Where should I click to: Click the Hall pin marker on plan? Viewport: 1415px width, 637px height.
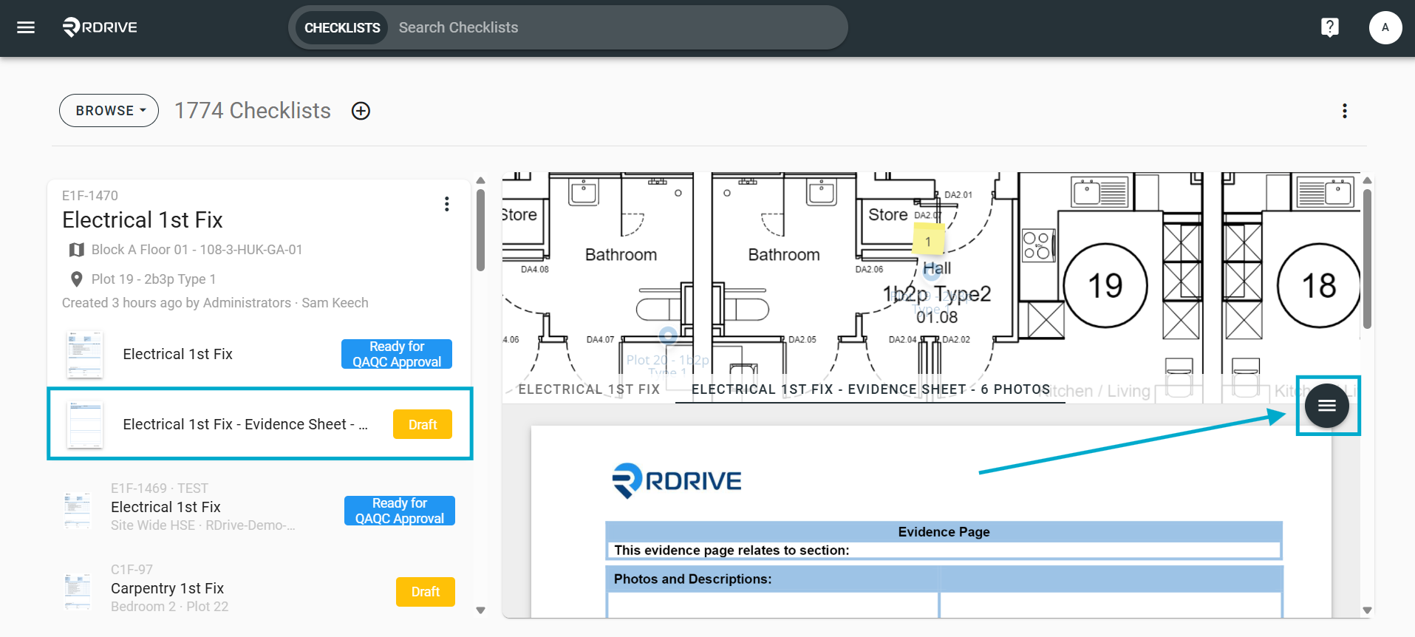(932, 273)
